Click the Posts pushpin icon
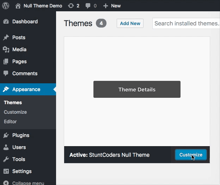This screenshot has height=185, width=220. coord(6,37)
